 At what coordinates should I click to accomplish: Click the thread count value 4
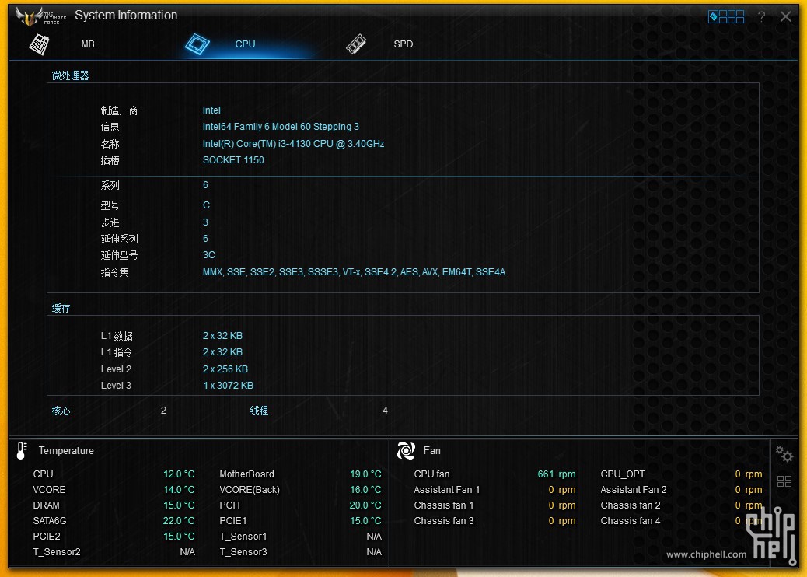(385, 411)
